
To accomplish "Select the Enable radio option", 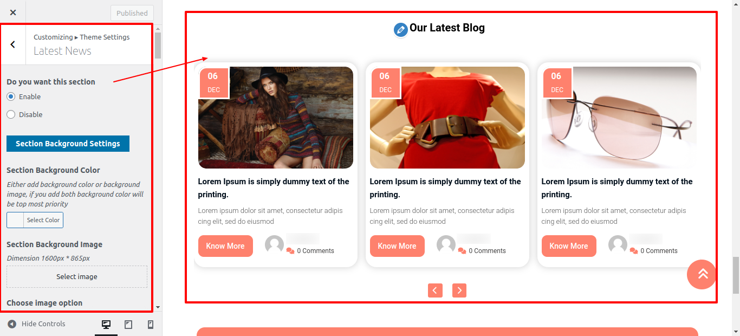I will tap(11, 96).
